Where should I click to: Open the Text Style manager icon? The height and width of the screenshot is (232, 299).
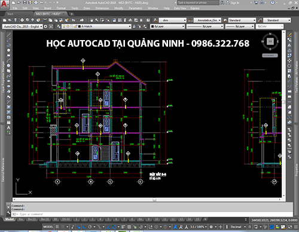(x=155, y=20)
